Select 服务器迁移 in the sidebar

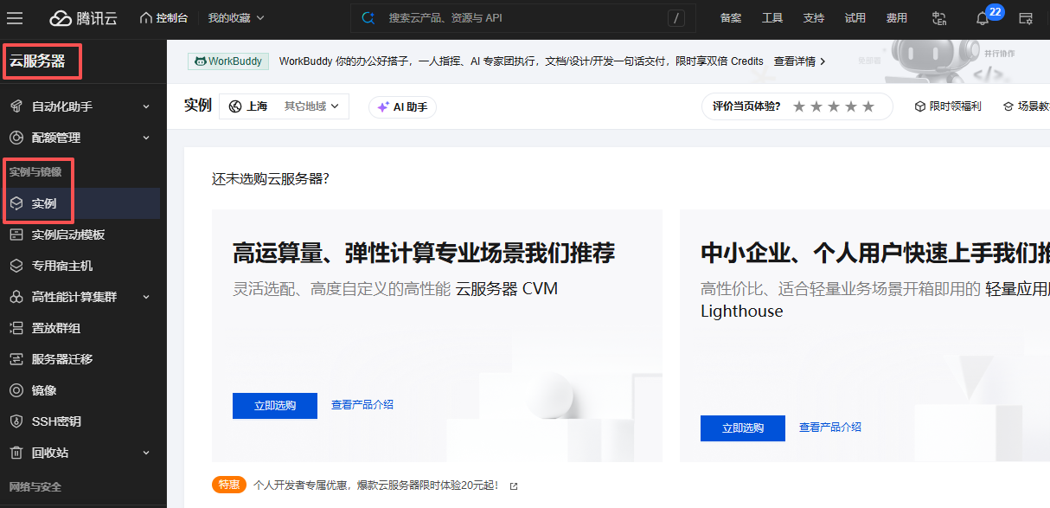(80, 359)
